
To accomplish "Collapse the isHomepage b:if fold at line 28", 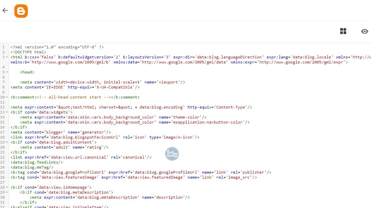I will (x=7, y=187).
